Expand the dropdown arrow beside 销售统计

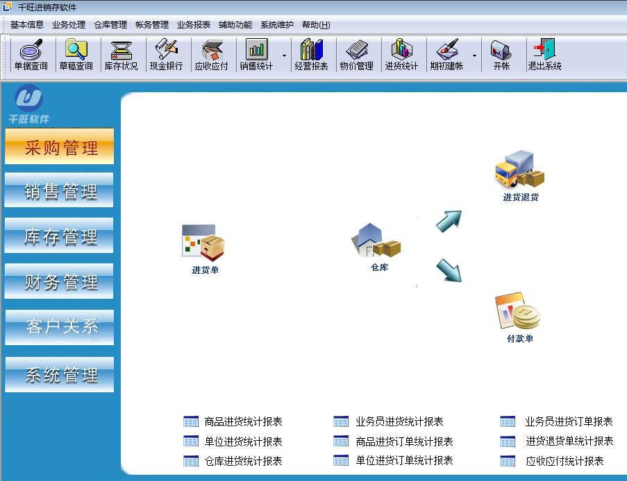click(x=283, y=55)
